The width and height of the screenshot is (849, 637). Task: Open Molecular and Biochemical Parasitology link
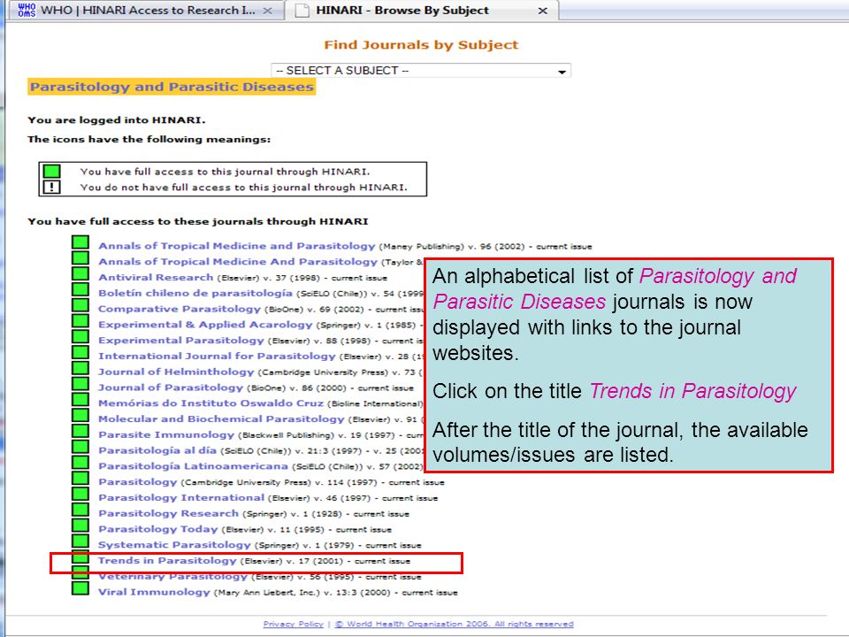(221, 418)
